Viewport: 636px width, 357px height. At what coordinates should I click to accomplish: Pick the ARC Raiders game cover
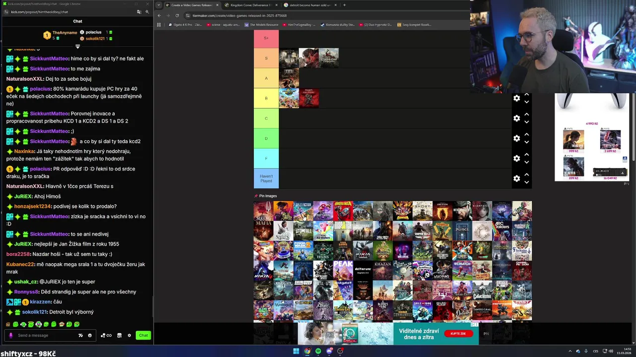[502, 231]
